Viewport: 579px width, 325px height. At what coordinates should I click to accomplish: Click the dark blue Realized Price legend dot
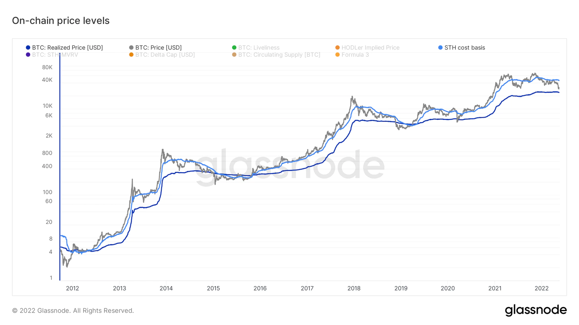(x=28, y=48)
